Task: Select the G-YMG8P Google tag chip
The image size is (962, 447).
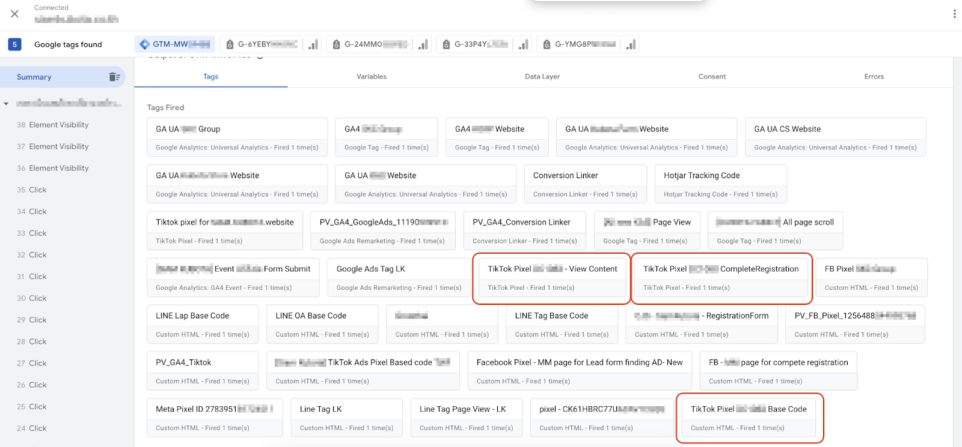Action: pyautogui.click(x=587, y=44)
